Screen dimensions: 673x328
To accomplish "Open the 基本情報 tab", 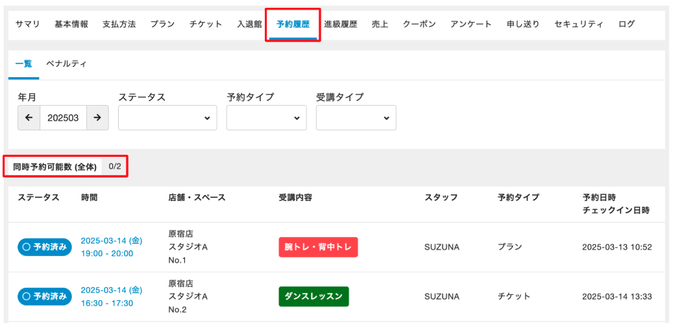I will pos(71,24).
